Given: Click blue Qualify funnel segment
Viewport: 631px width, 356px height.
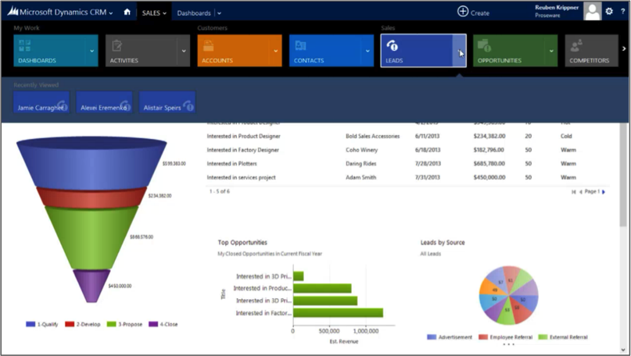Looking at the screenshot, I should pos(91,169).
